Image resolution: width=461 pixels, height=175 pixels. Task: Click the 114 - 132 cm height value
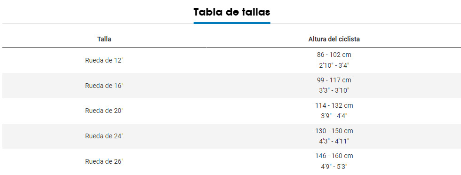334,105
